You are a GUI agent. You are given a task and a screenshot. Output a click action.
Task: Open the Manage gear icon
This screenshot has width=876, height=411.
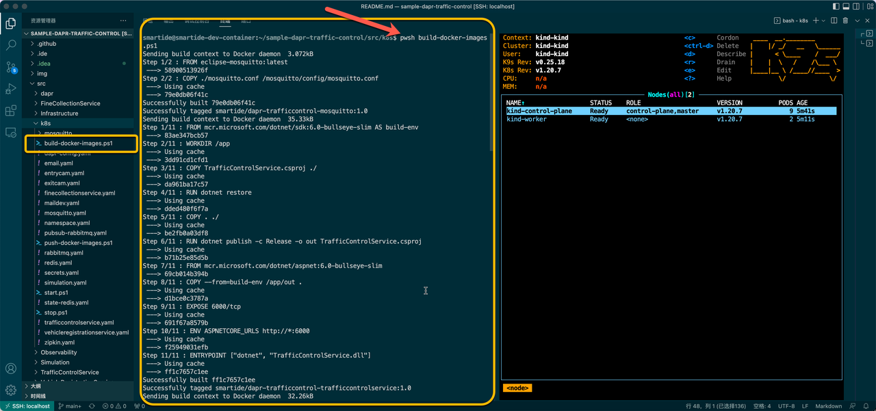coord(11,390)
